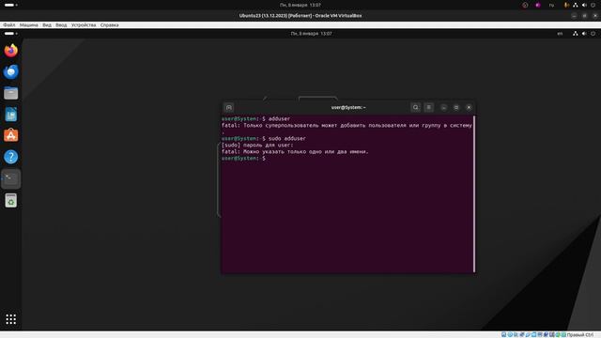This screenshot has width=601, height=338.
Task: Open the terminal hamburger menu
Action: pos(429,108)
